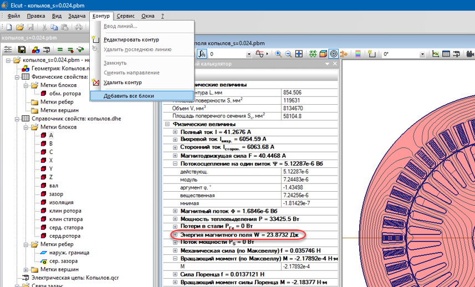Click the zoom out magnifier icon
The height and width of the screenshot is (287, 475).
tap(288, 54)
